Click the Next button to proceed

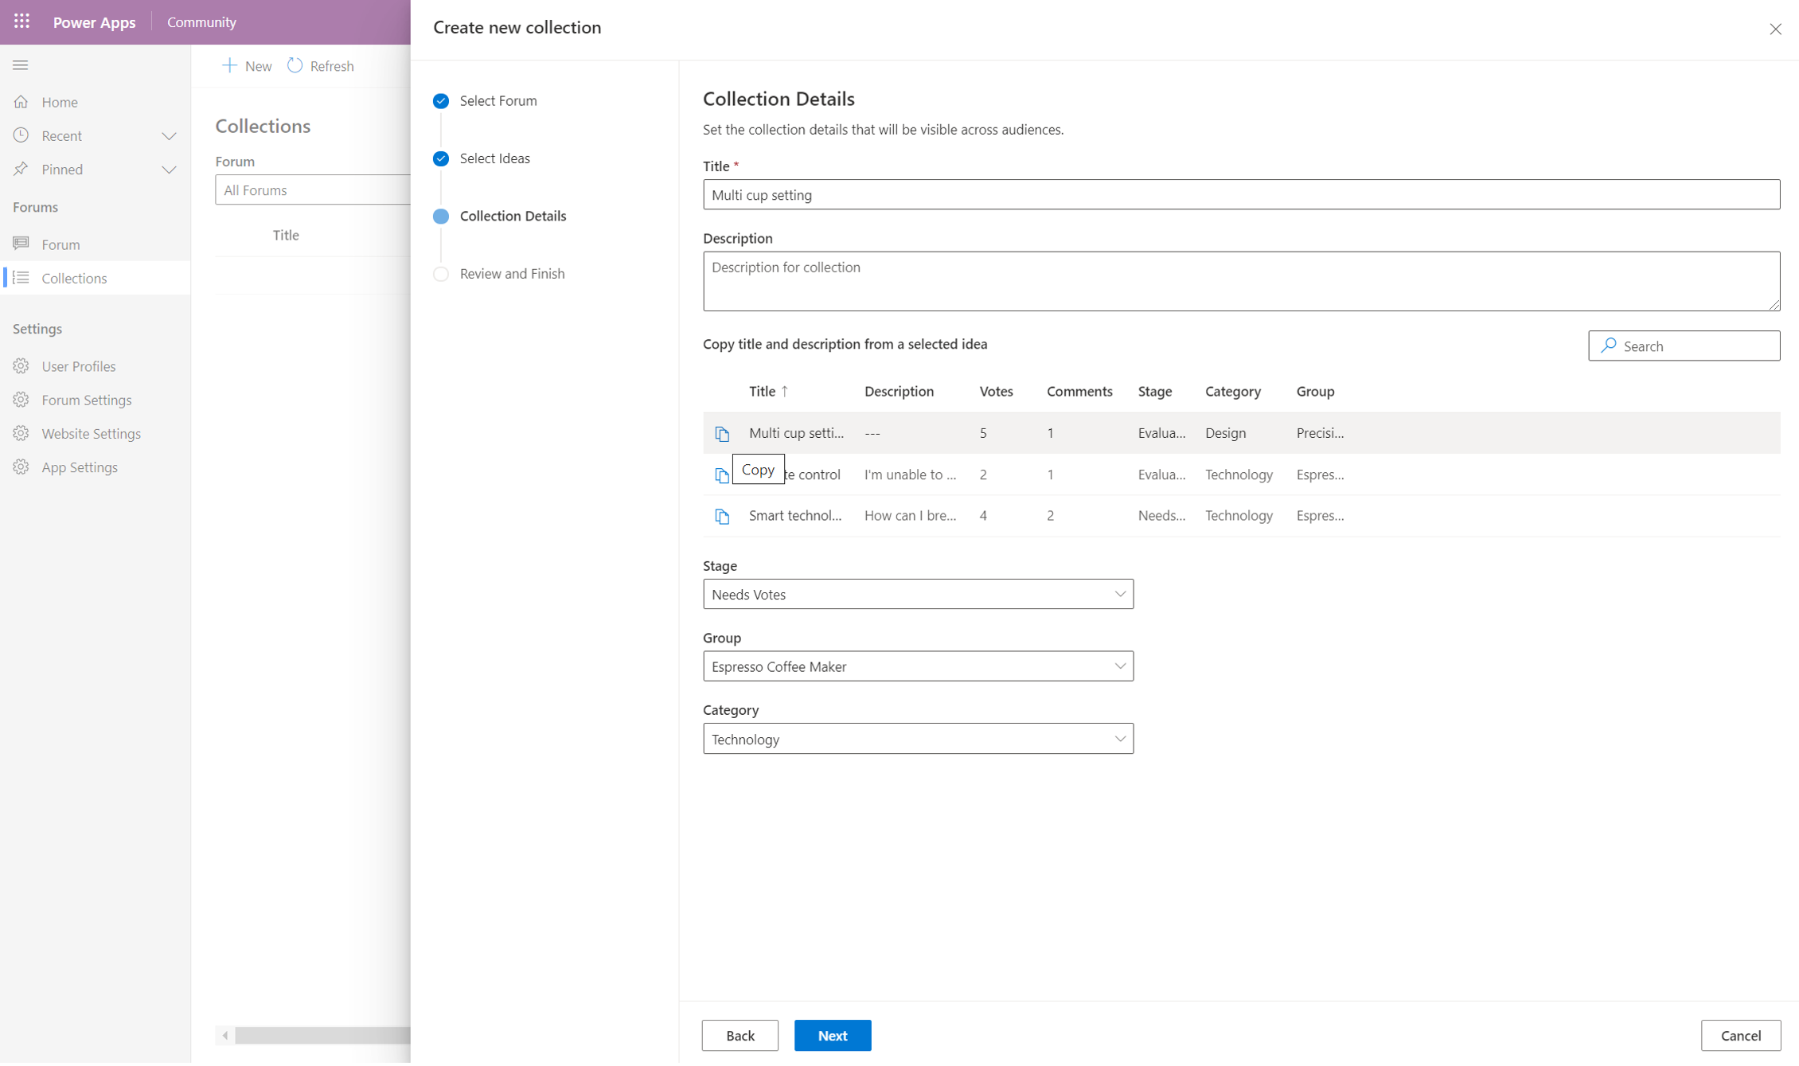tap(833, 1034)
